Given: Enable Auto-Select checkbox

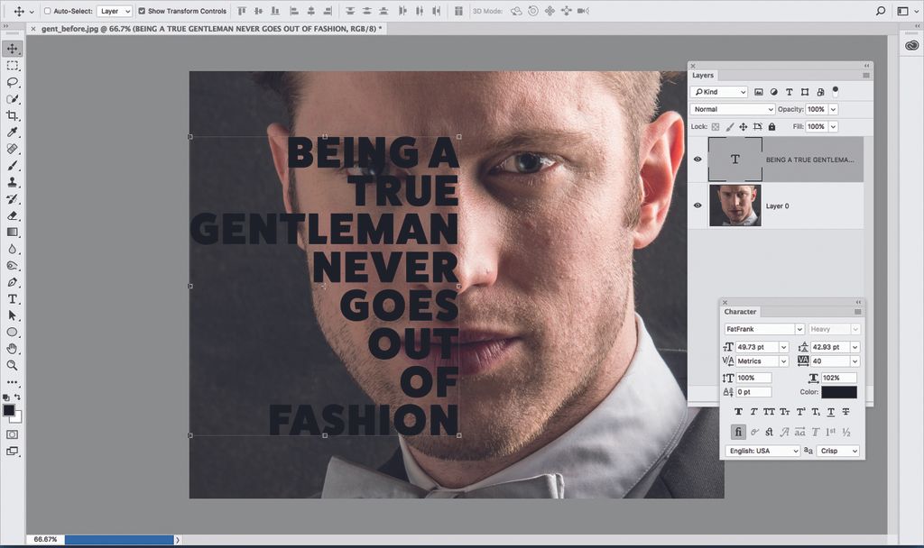Looking at the screenshot, I should point(46,12).
